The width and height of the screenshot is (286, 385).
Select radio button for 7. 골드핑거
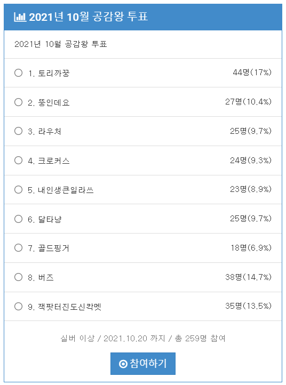(19, 248)
